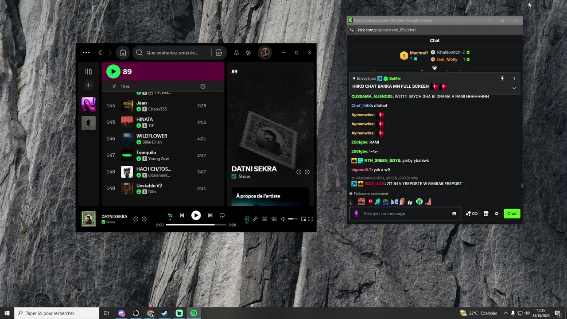
Task: Add current song with the plus in the player bar
Action: point(144,219)
